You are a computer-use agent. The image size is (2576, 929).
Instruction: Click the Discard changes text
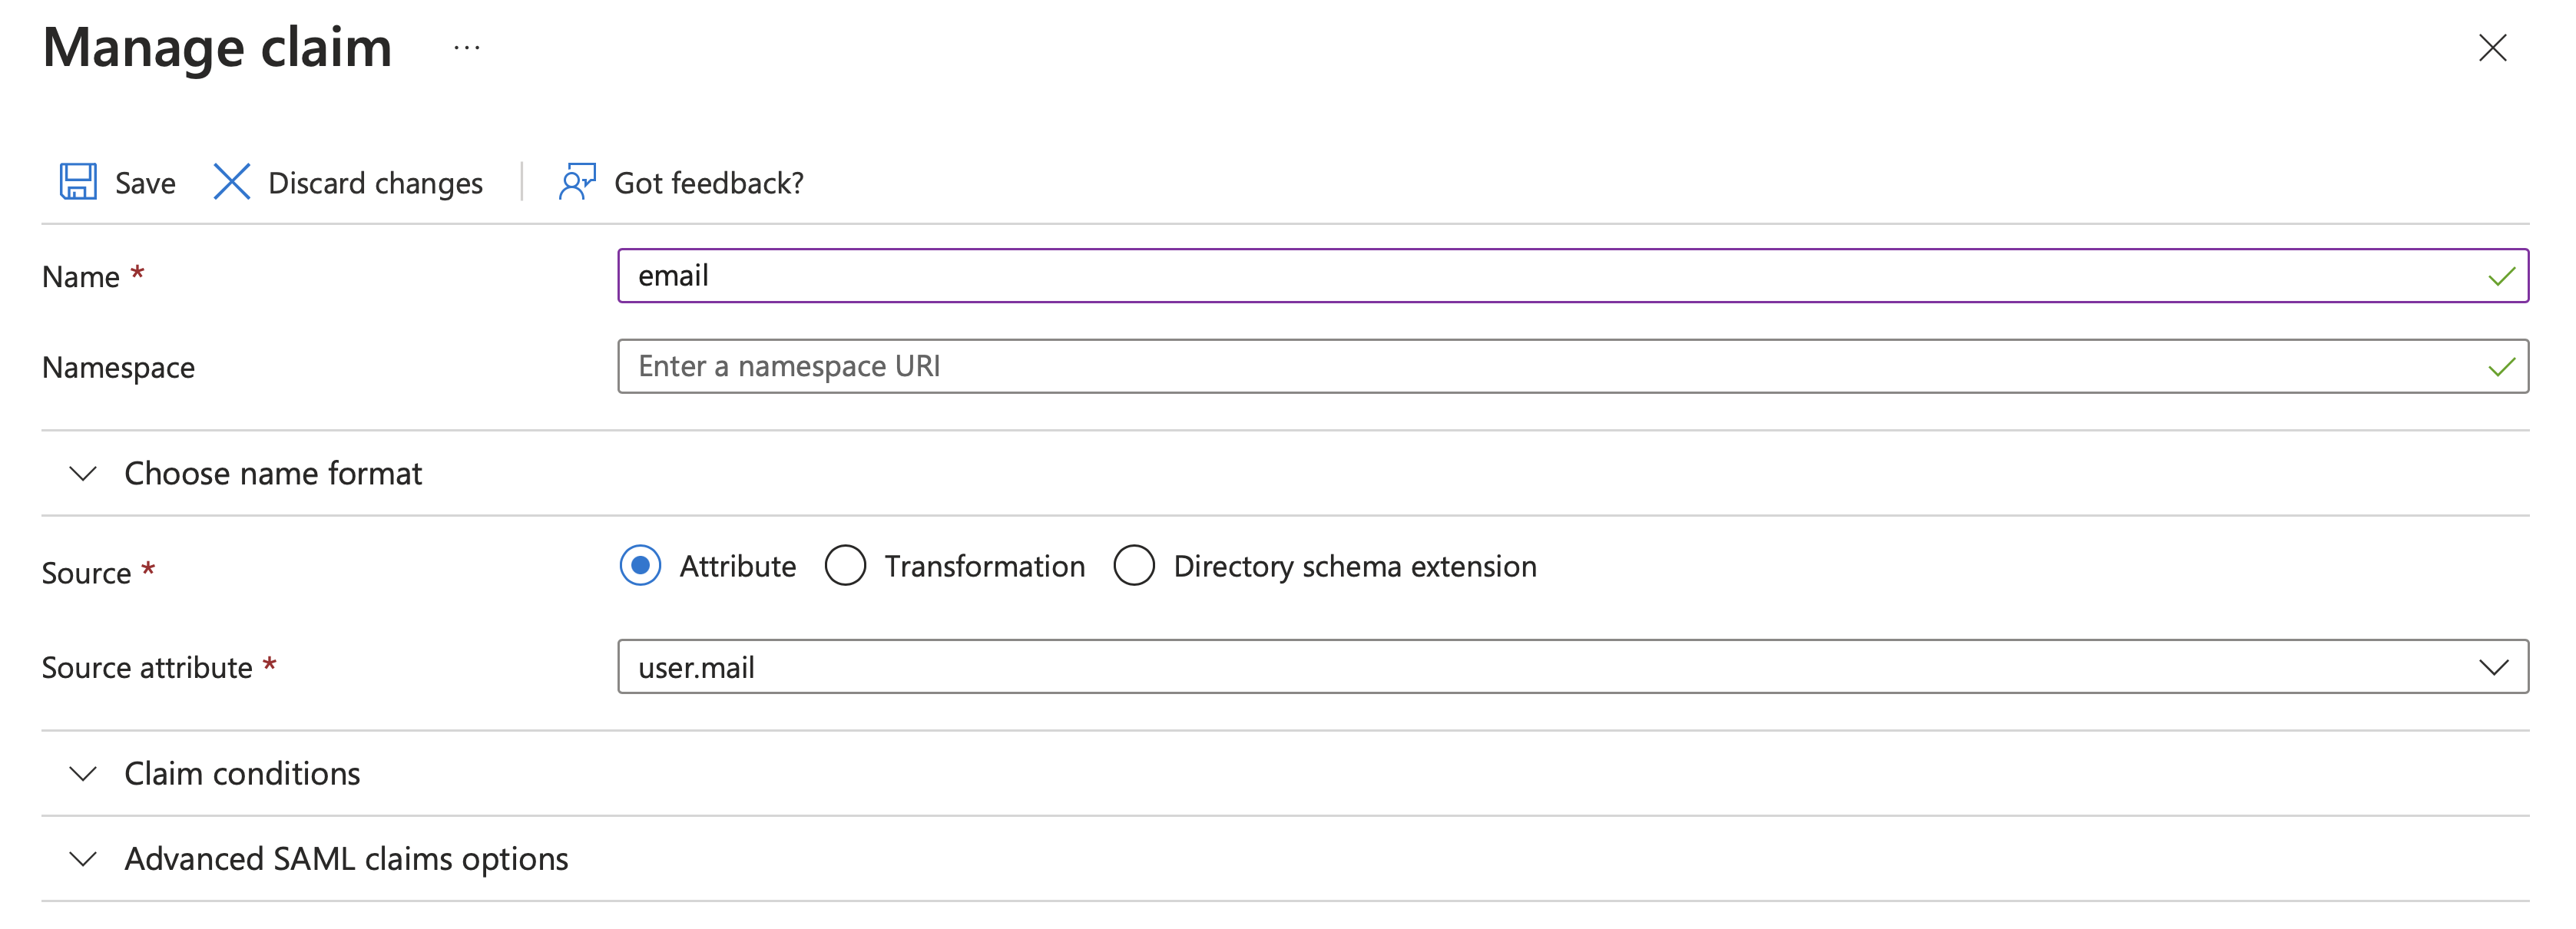click(375, 183)
